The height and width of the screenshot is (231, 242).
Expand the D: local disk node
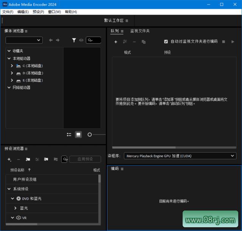[x=12, y=73]
